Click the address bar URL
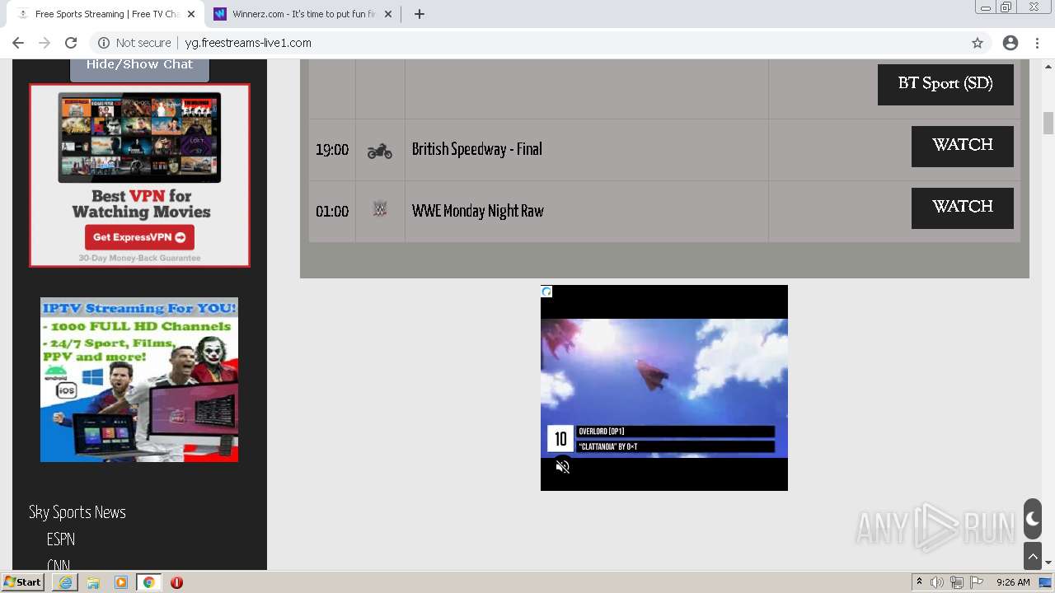Viewport: 1055px width, 593px height. pos(248,43)
